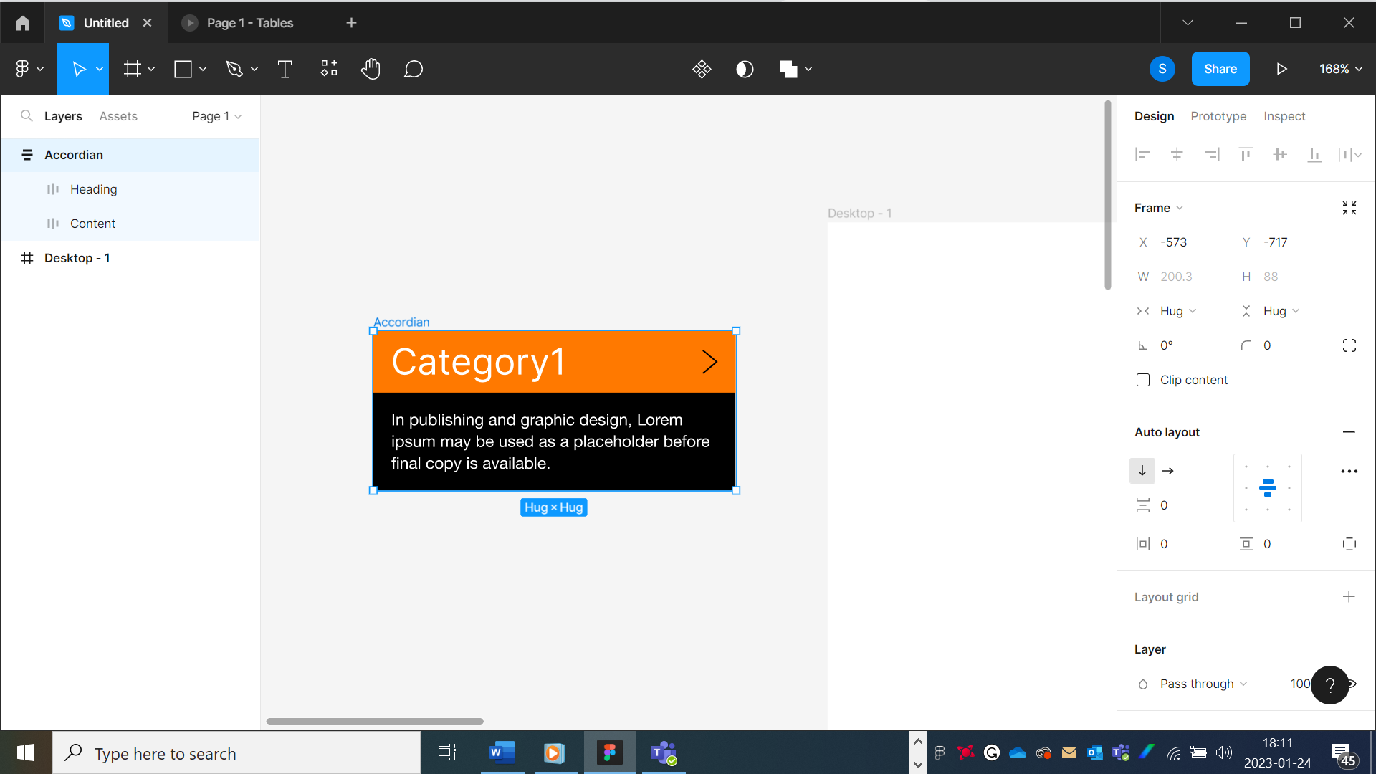Open vertical resizing Hug dropdown
The width and height of the screenshot is (1376, 774).
coord(1281,311)
